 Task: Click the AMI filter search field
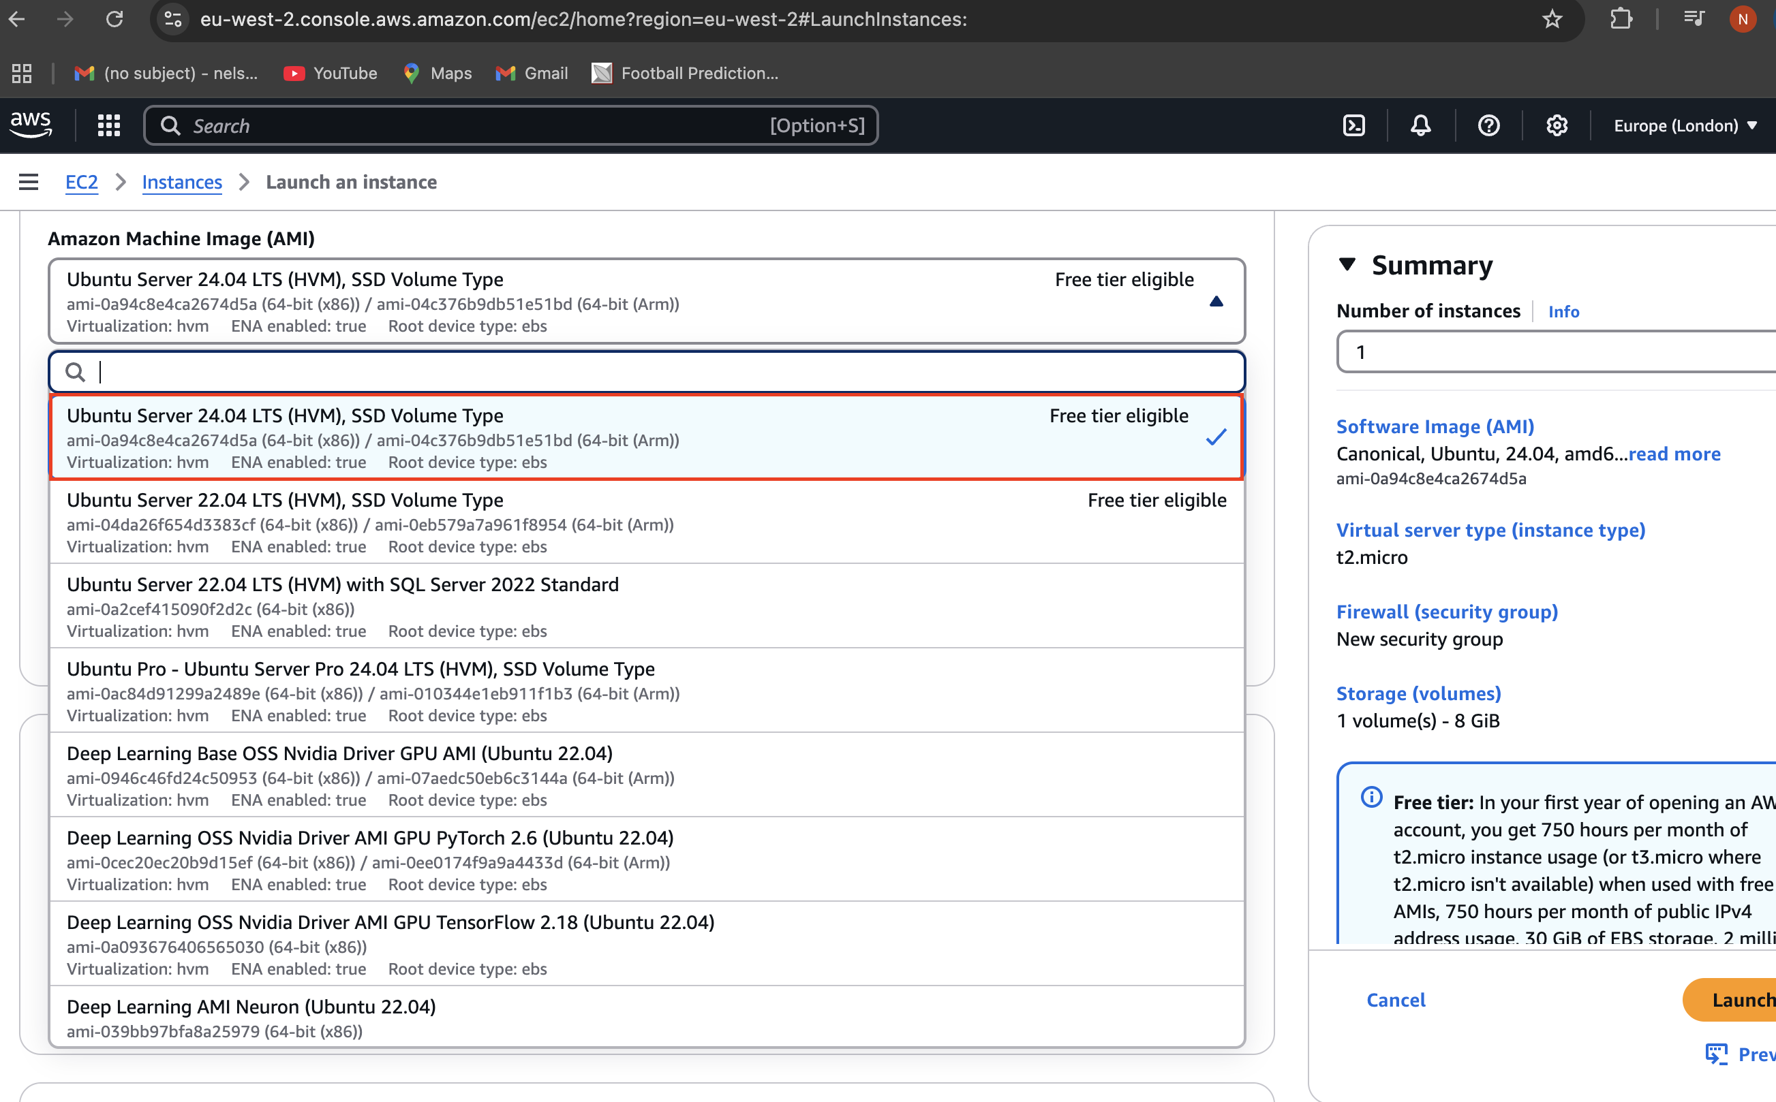pyautogui.click(x=647, y=372)
